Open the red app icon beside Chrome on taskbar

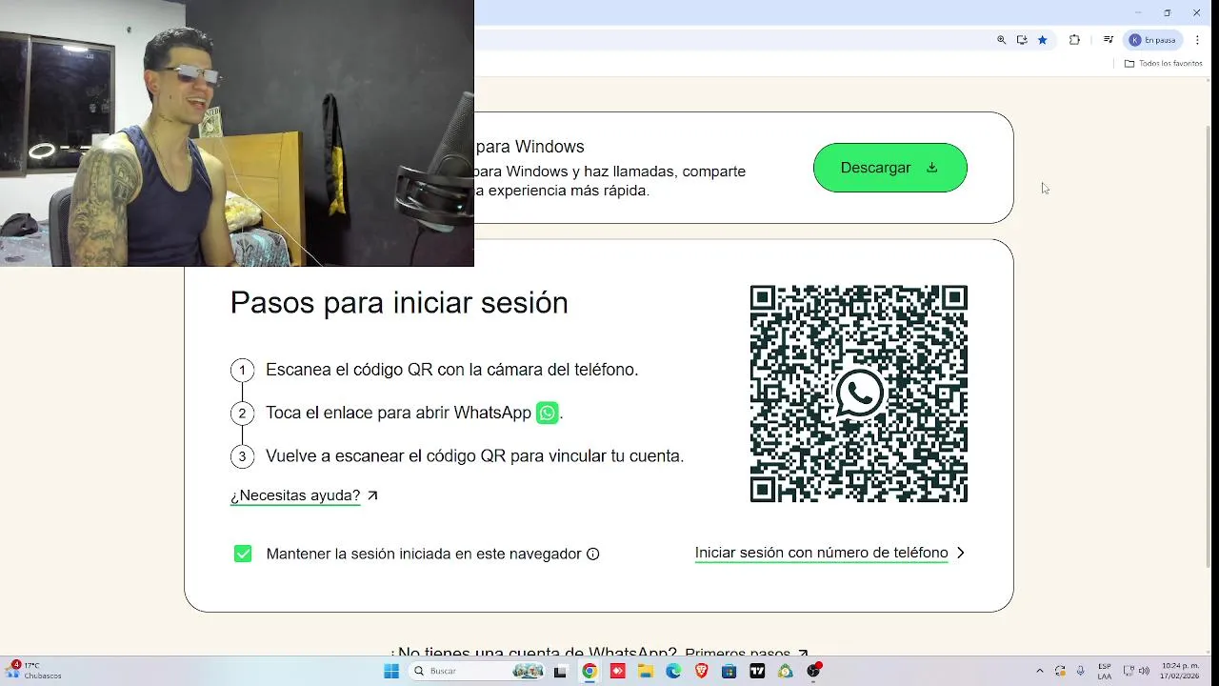[x=617, y=671]
